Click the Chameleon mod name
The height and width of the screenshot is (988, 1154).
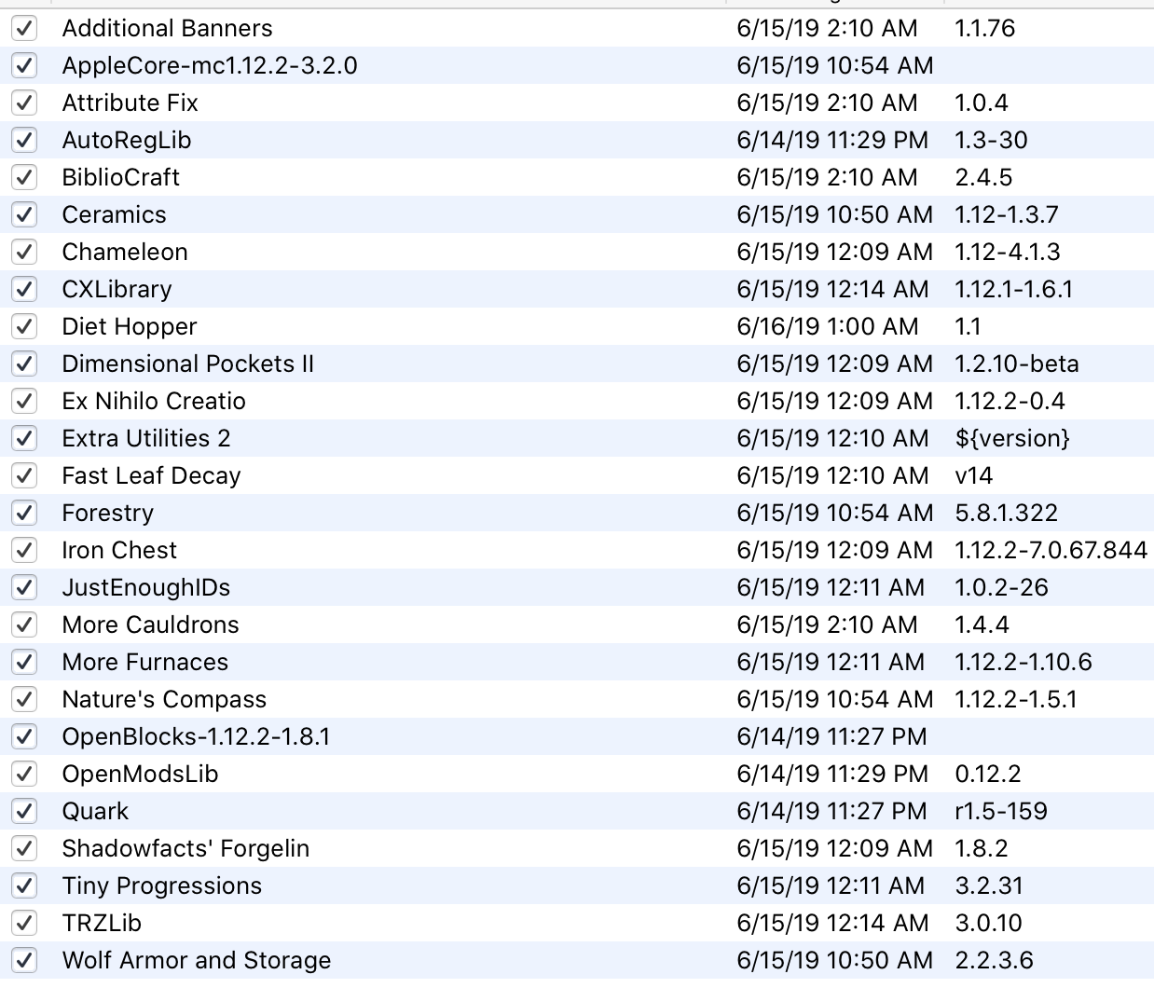(x=125, y=252)
